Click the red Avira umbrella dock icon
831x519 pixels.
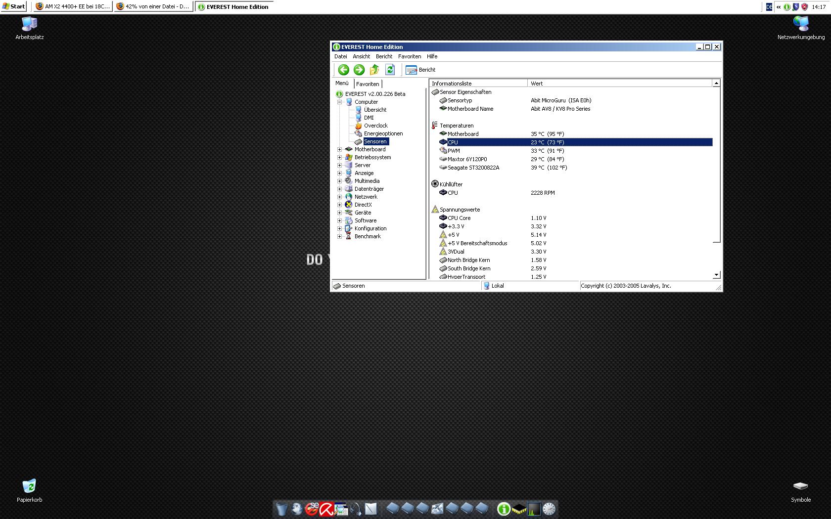pyautogui.click(x=326, y=509)
